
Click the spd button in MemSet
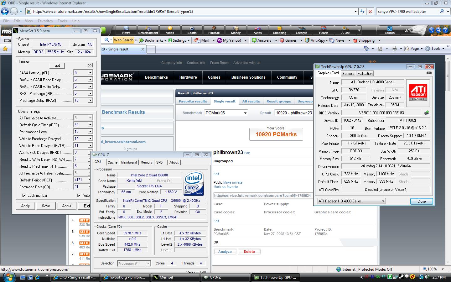pos(57,65)
